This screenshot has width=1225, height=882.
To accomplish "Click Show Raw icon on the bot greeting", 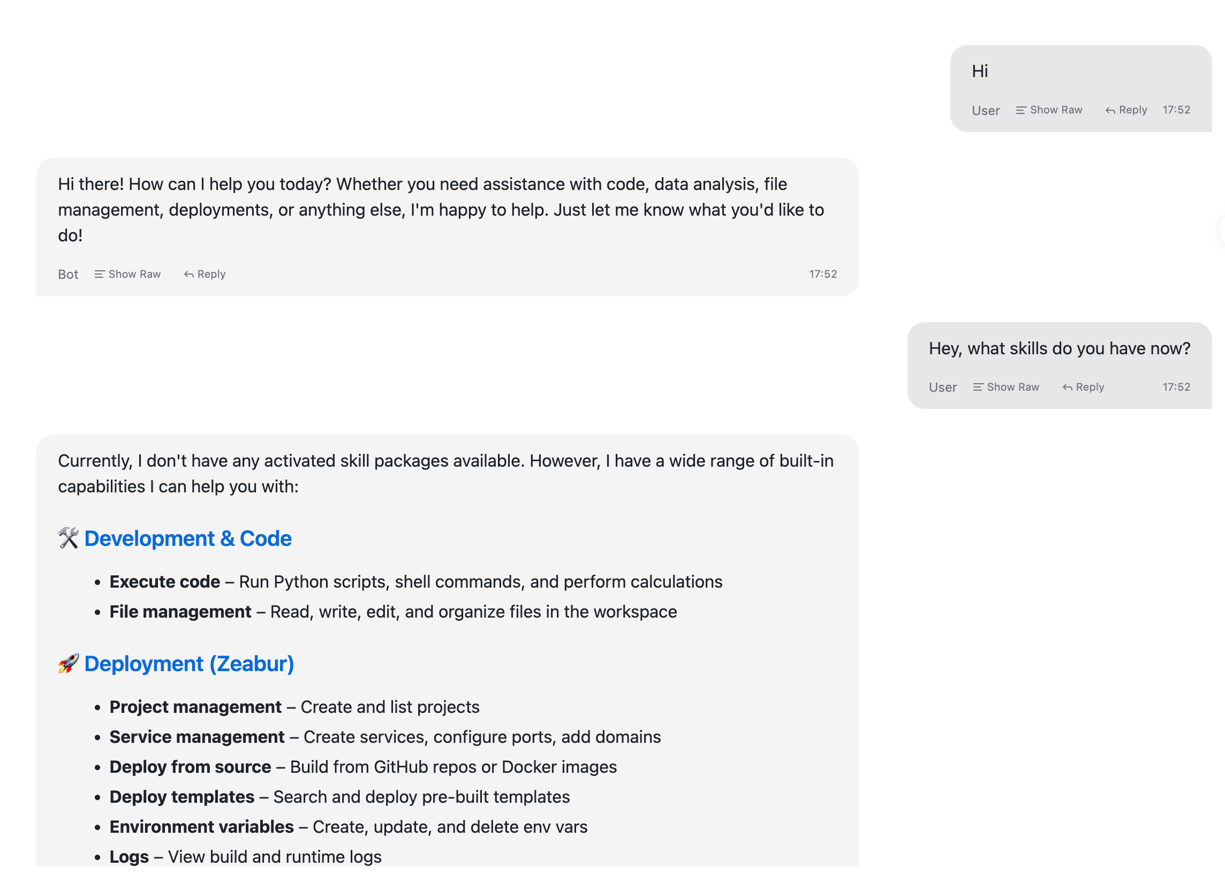I will pos(100,274).
